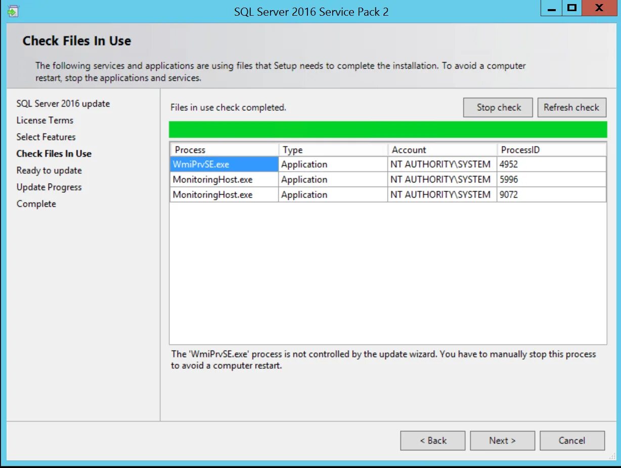Select the Check Files In Use step
621x468 pixels.
click(x=54, y=154)
